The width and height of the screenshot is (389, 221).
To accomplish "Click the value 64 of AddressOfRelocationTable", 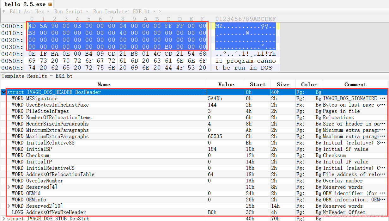I will (x=211, y=175).
